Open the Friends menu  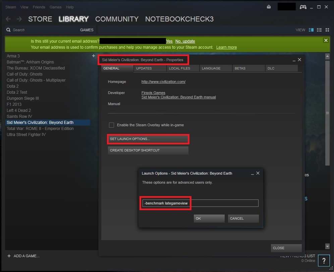pos(39,7)
